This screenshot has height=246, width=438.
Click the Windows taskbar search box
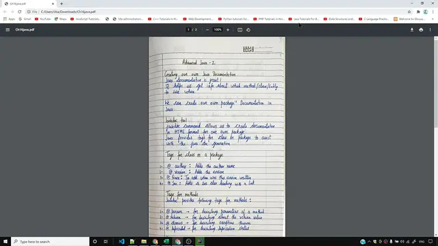click(x=50, y=241)
